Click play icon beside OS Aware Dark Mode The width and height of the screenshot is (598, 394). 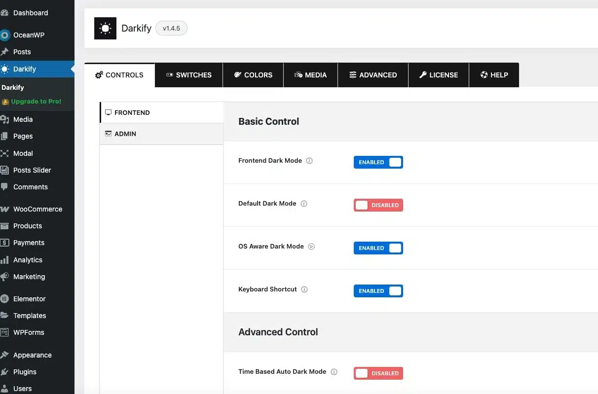pos(311,247)
